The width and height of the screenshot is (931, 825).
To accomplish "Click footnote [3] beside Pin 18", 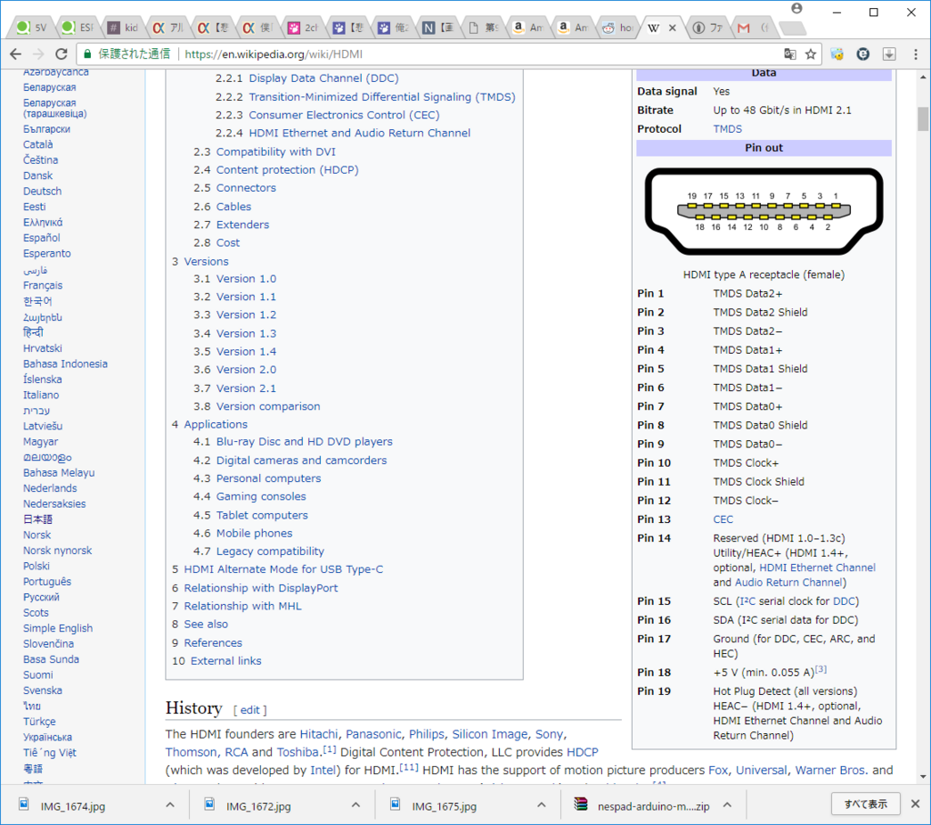I will (x=821, y=669).
